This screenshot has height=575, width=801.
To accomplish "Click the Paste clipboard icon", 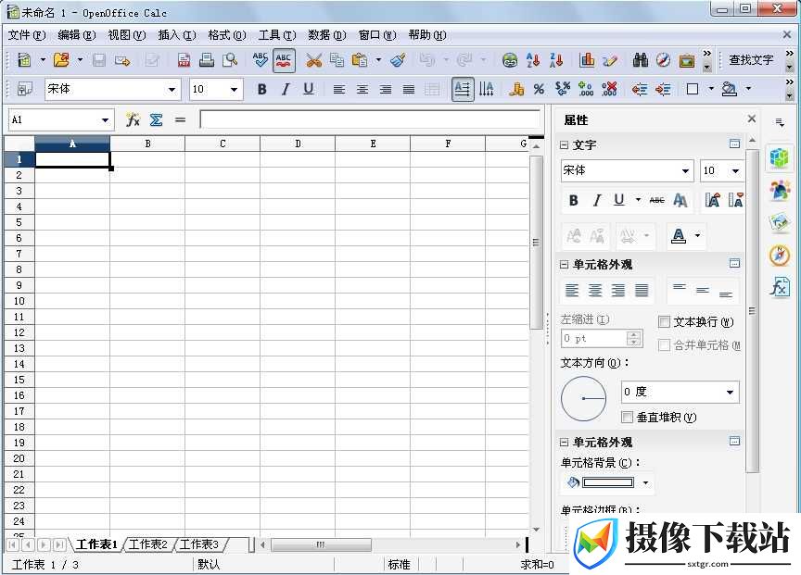I will click(x=360, y=60).
